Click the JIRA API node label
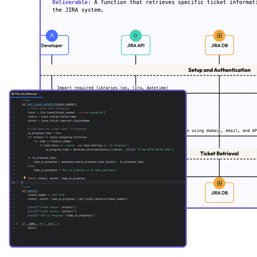257x257 pixels. click(135, 45)
